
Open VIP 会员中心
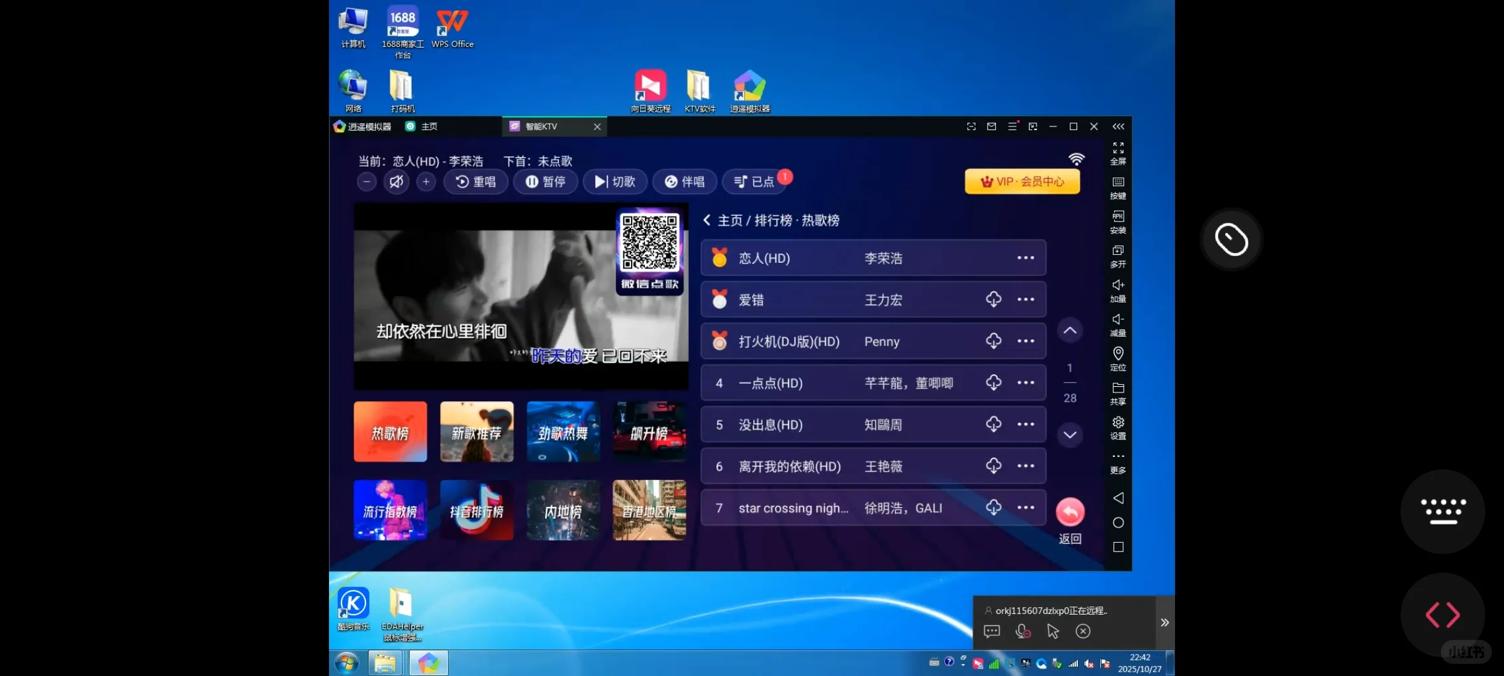1022,182
